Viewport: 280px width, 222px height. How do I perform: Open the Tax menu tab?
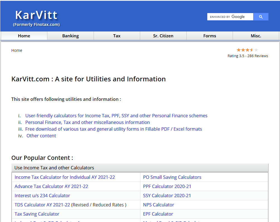click(117, 36)
